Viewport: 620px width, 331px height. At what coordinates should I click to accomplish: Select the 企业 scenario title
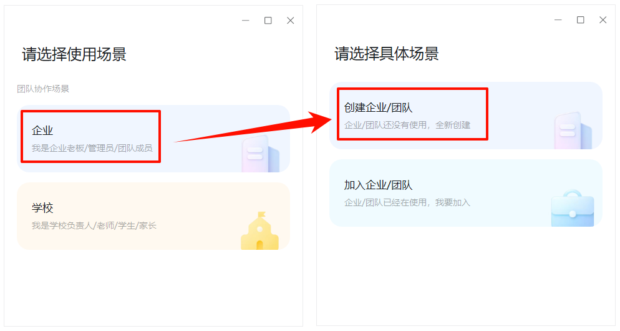[x=42, y=131]
